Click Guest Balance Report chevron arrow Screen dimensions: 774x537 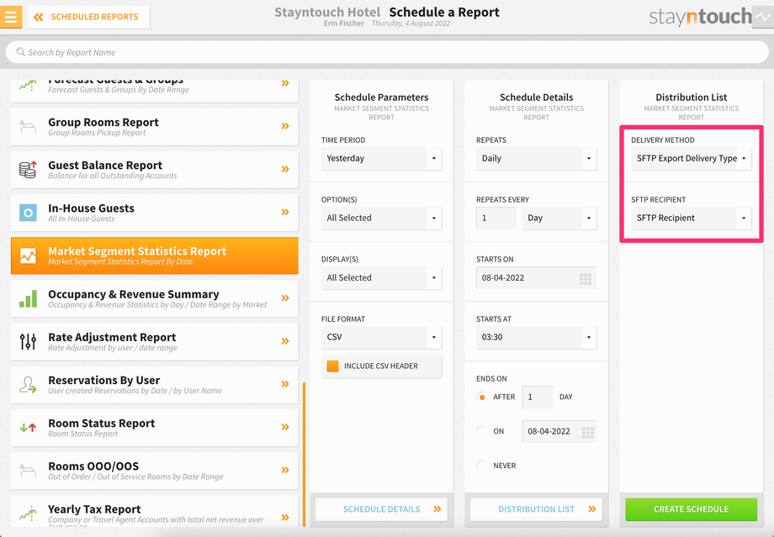pyautogui.click(x=285, y=169)
